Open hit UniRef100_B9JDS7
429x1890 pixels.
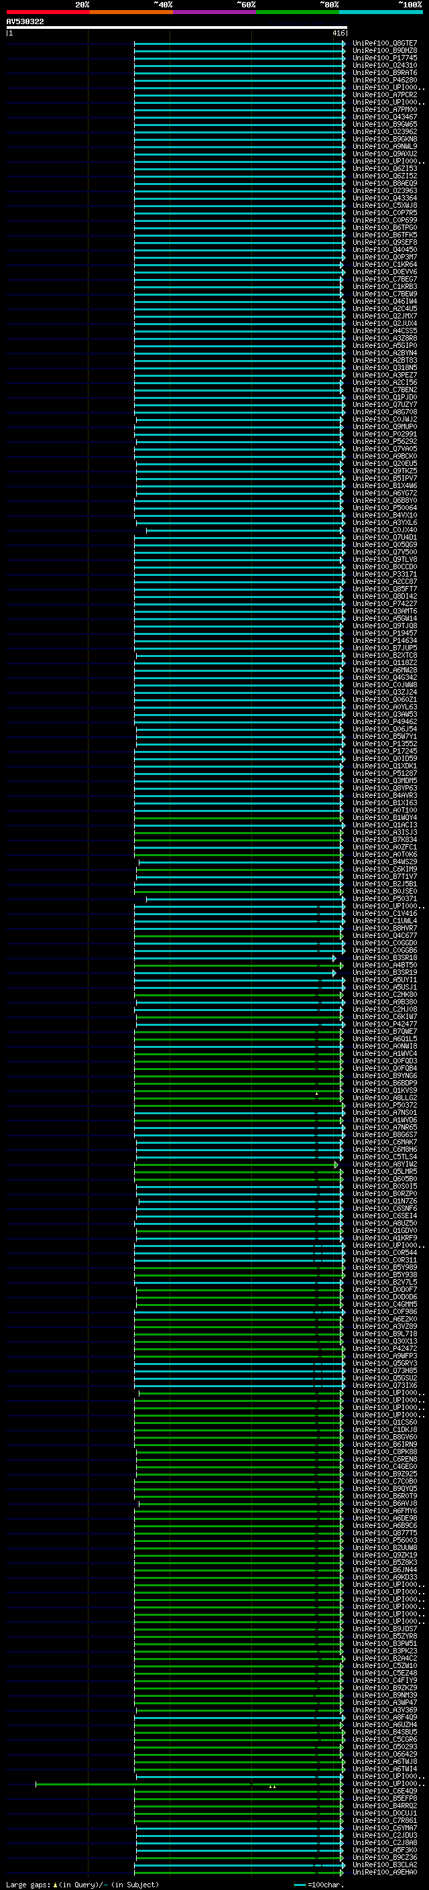point(384,1628)
